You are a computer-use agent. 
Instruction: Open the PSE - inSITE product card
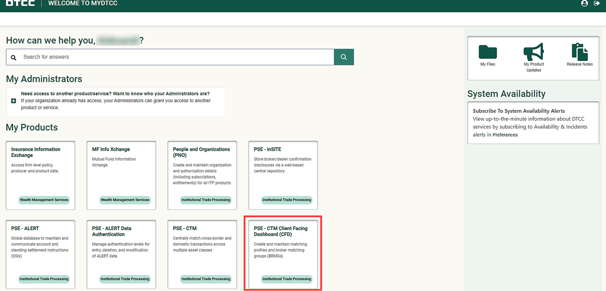point(283,175)
